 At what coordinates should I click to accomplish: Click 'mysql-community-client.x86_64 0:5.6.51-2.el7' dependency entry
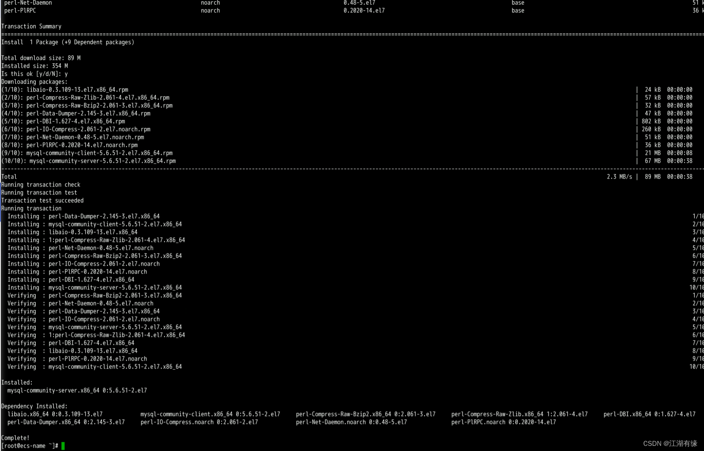tap(210, 415)
